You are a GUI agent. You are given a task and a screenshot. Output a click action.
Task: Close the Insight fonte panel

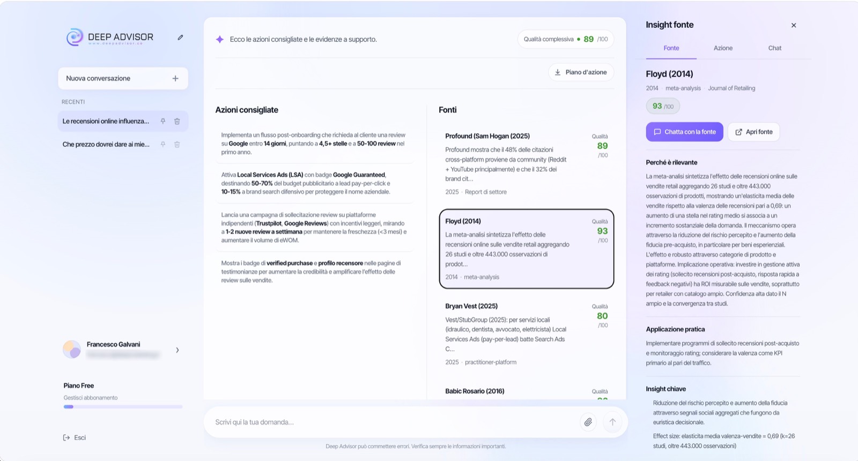coord(794,25)
